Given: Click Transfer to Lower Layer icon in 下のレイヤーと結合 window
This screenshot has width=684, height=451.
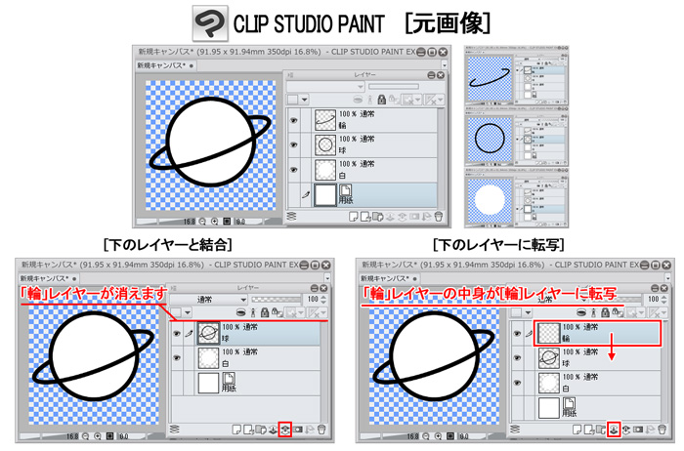Looking at the screenshot, I should pyautogui.click(x=273, y=430).
